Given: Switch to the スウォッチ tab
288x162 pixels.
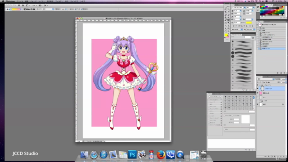Looking at the screenshot, I should (x=269, y=5).
